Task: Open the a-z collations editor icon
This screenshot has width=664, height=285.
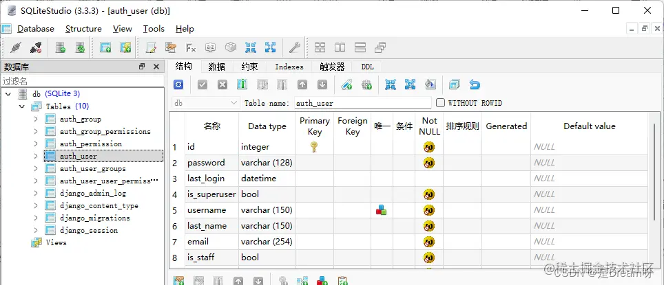Action: [x=211, y=47]
